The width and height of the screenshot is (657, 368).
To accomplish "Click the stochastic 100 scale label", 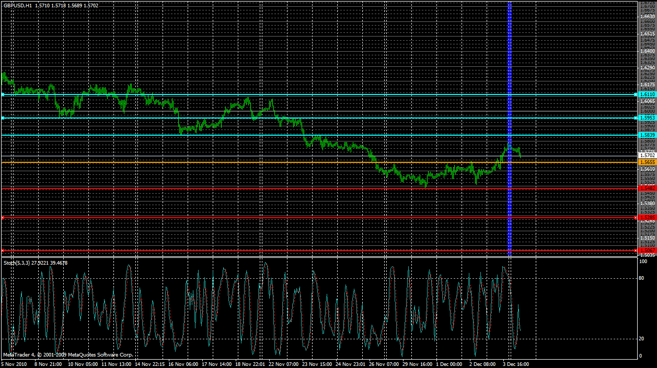I will pyautogui.click(x=644, y=262).
